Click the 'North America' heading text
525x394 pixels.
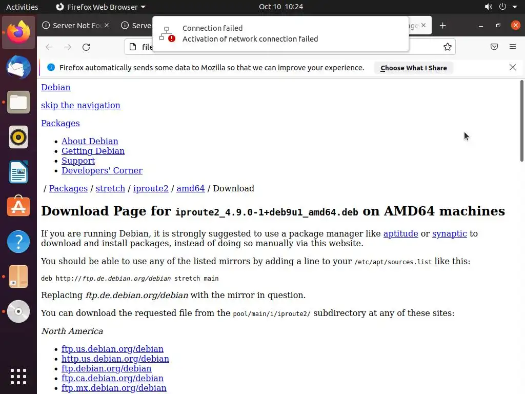point(72,331)
